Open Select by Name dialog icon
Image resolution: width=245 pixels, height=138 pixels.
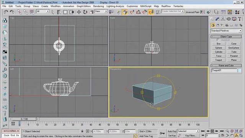coord(59,12)
